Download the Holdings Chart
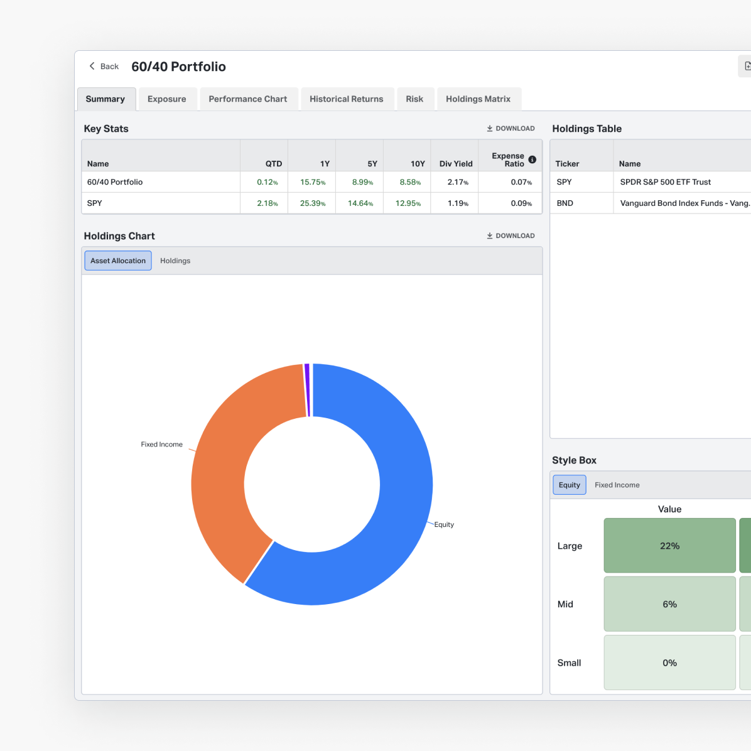The image size is (751, 751). tap(511, 235)
